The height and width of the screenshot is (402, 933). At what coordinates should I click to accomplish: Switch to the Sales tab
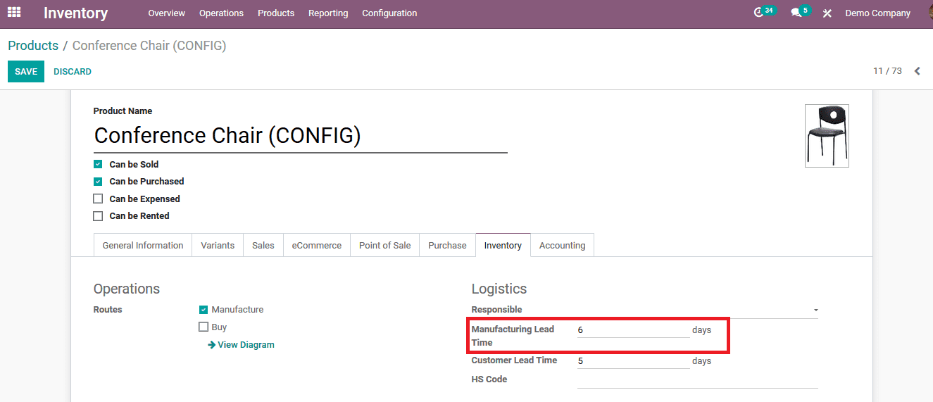tap(263, 245)
